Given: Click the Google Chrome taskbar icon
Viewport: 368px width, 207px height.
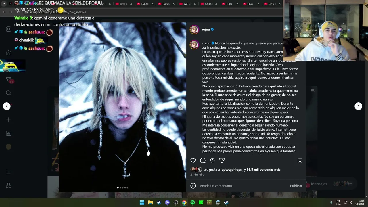Looking at the screenshot, I should 184,202.
